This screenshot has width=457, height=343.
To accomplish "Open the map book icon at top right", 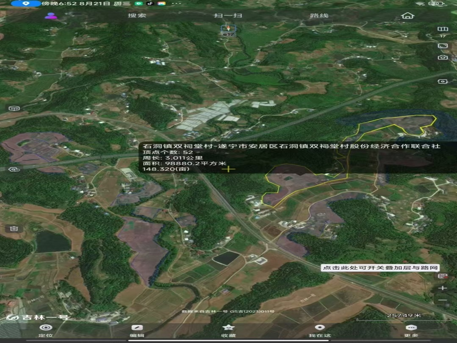I will (443, 29).
